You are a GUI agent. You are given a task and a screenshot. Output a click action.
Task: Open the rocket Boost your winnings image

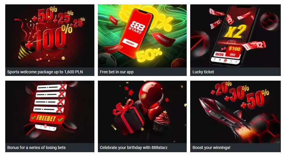point(235,112)
